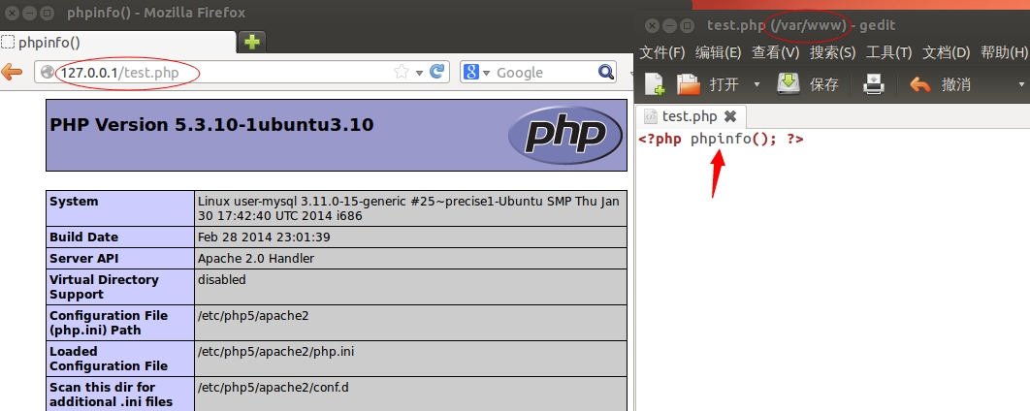Click the phpinfo() code line in gedit
The image size is (1030, 411).
pos(722,140)
